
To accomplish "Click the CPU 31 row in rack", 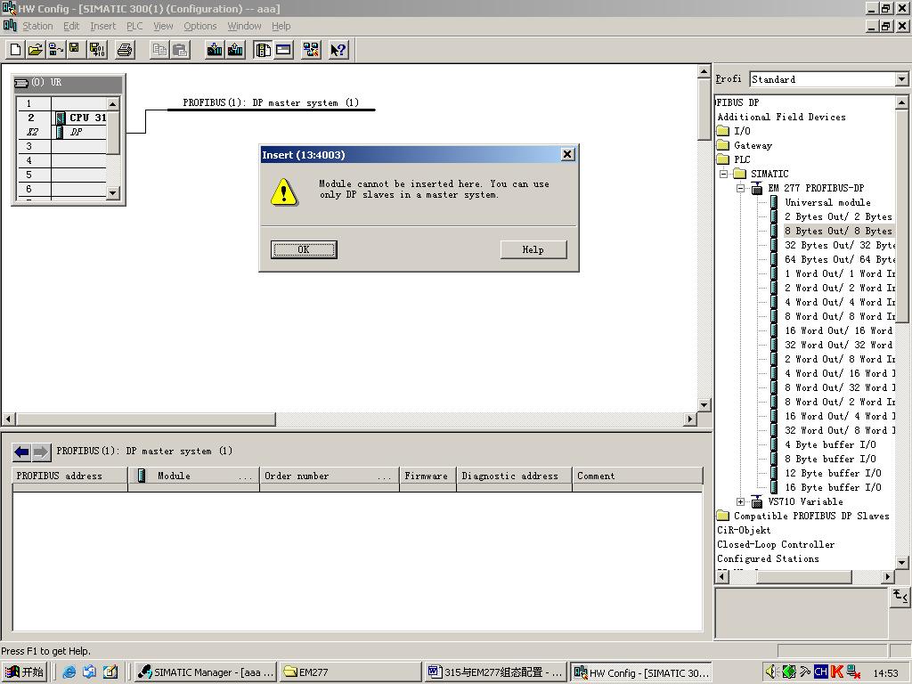I will pos(61,118).
